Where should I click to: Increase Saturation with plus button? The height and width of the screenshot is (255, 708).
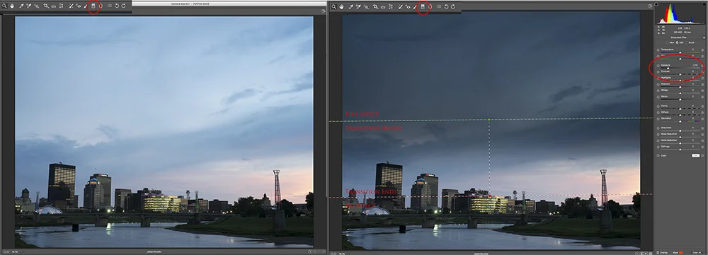point(702,118)
